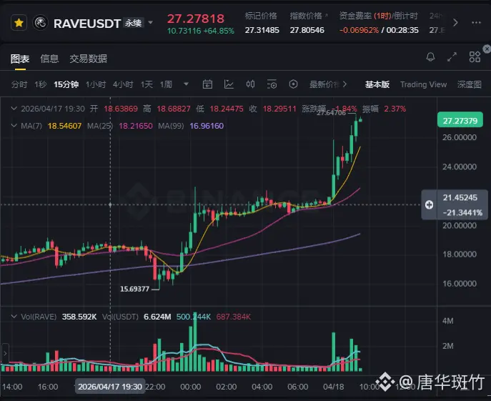Click current price tag 27.27379
Screen dimensions: 491x401
coord(460,121)
